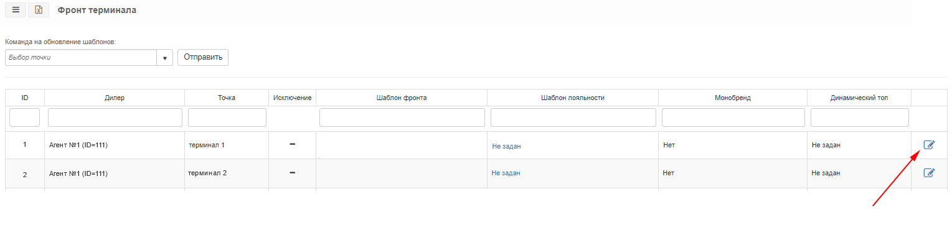This screenshot has width=952, height=230.
Task: Click ID cell with value 1
Action: point(25,144)
